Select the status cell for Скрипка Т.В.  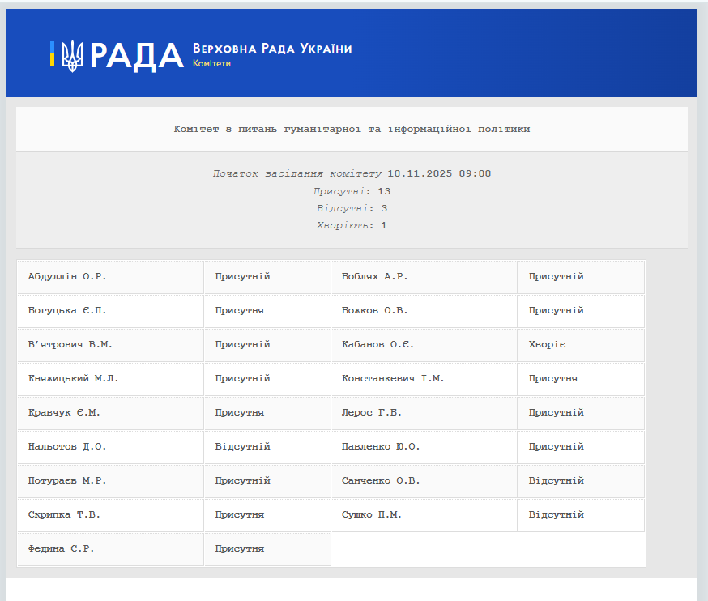(267, 515)
